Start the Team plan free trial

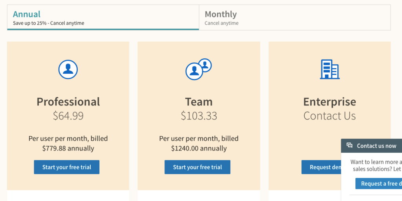197,167
